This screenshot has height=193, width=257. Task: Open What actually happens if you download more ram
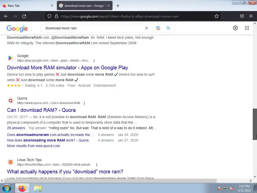coord(65,172)
